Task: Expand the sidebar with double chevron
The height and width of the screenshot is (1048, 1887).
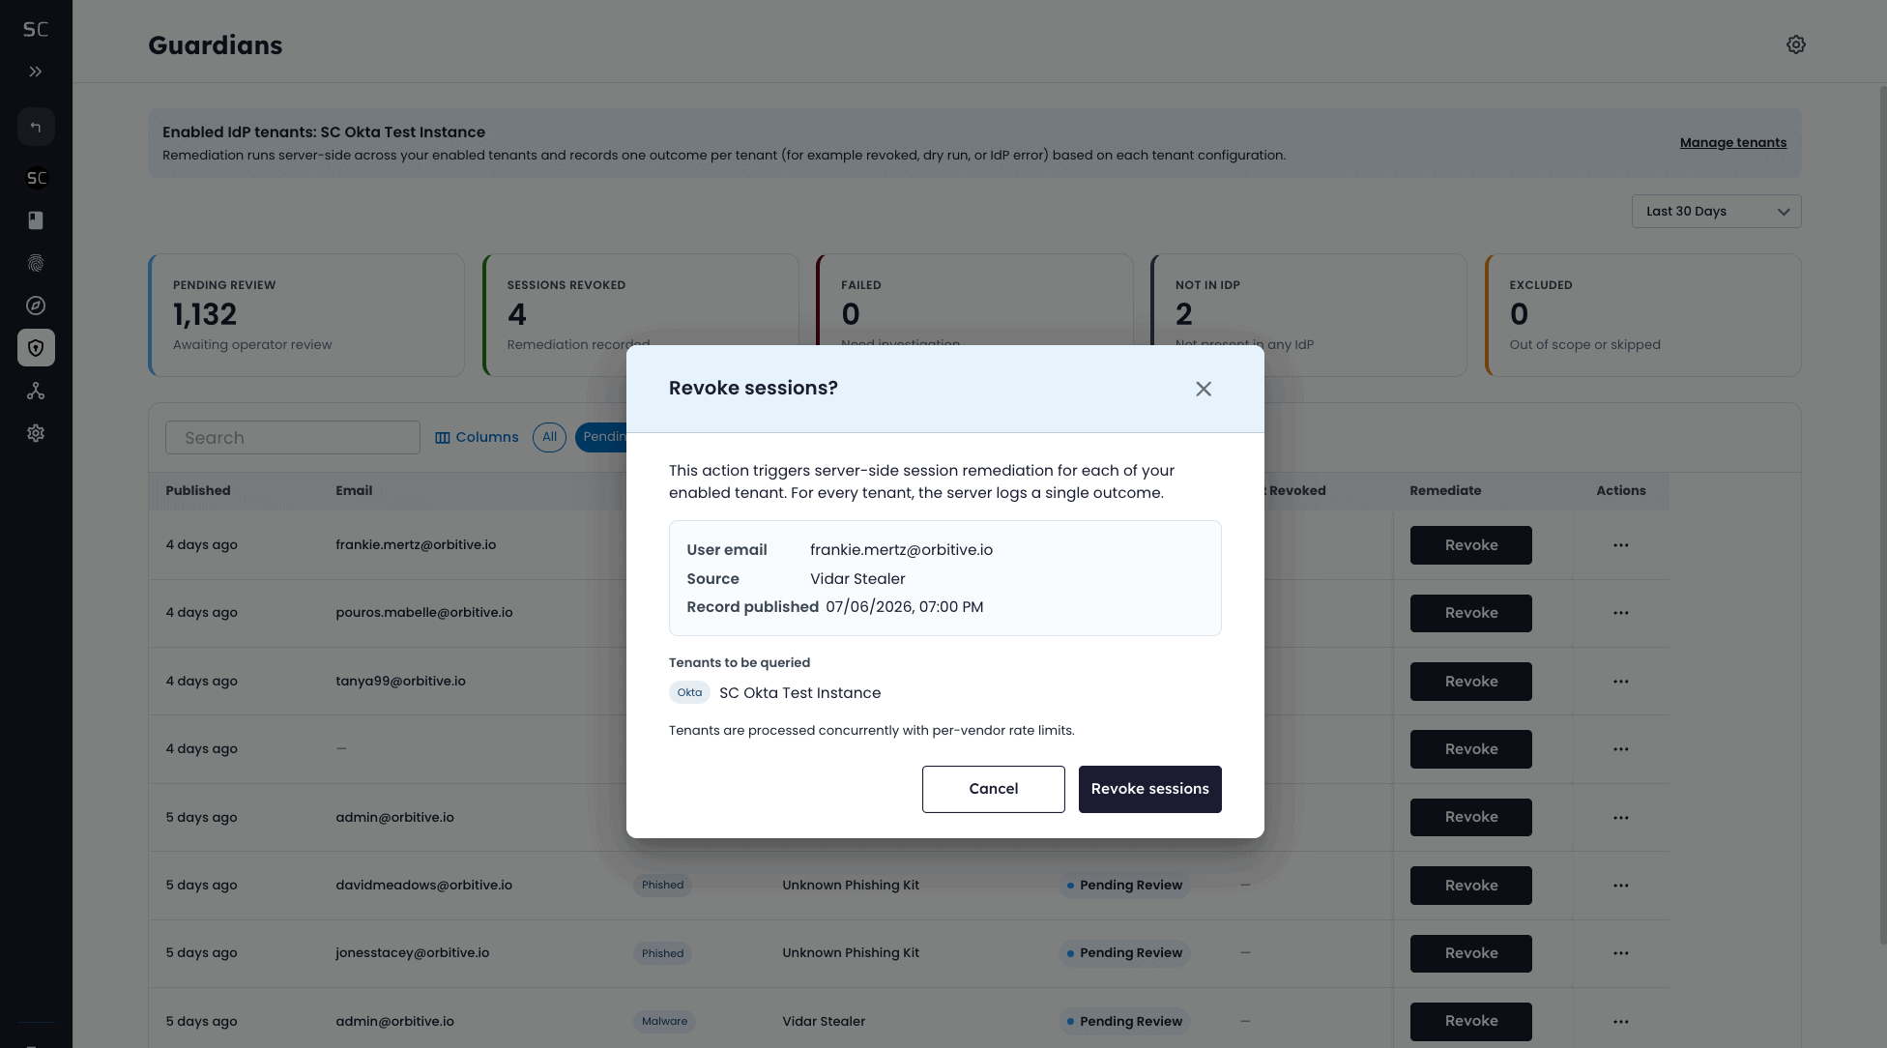Action: (x=36, y=72)
